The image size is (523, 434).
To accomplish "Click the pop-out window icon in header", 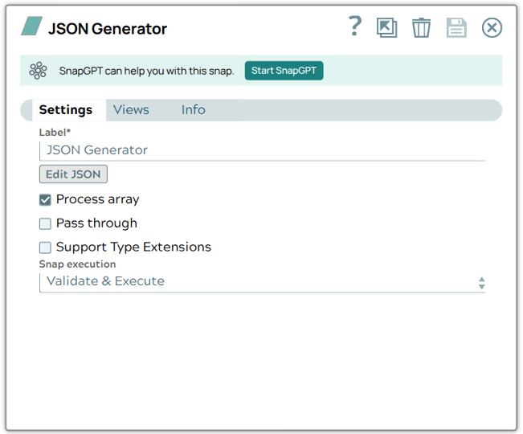I will click(386, 27).
